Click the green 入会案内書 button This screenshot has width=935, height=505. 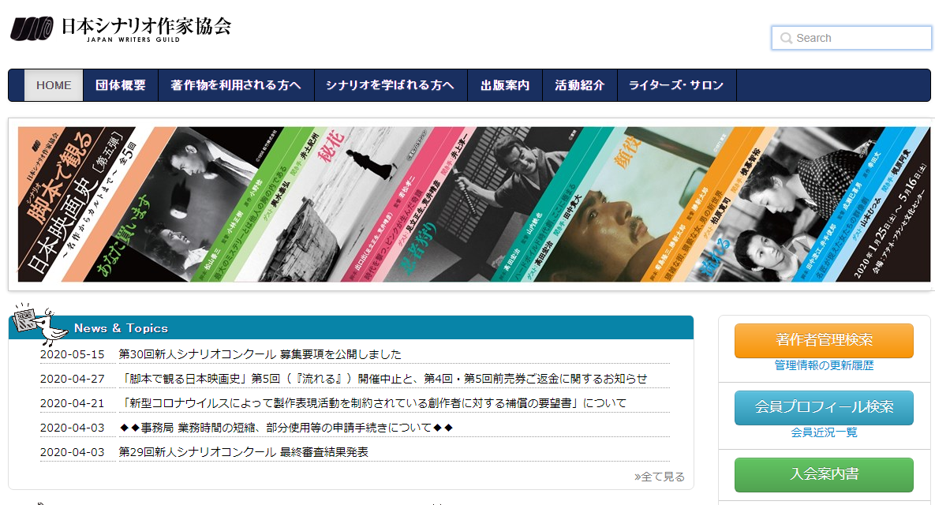click(824, 474)
